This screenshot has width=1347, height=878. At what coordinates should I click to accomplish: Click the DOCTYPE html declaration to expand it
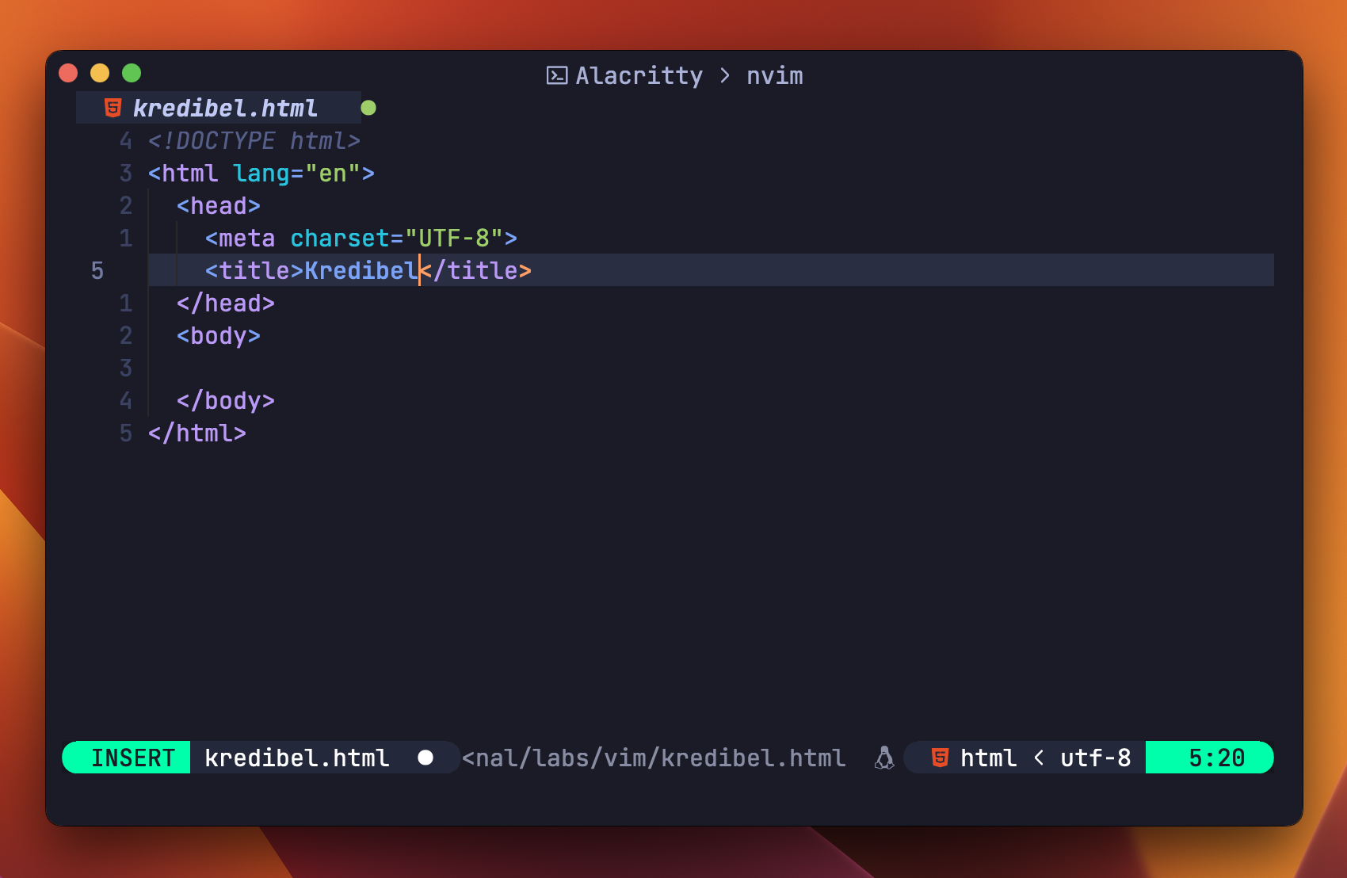254,140
